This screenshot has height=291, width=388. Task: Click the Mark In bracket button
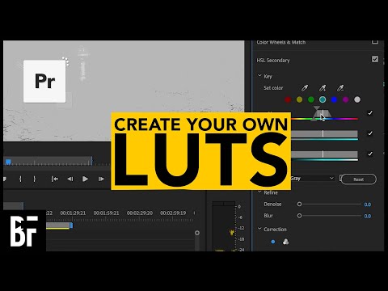(x=20, y=179)
